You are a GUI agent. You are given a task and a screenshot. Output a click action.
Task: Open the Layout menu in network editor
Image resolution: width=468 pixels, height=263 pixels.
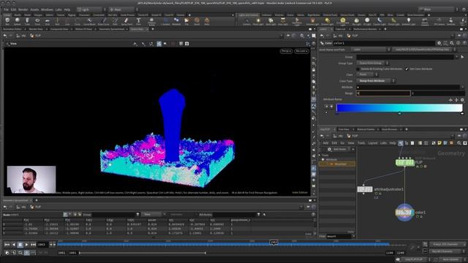(372, 143)
